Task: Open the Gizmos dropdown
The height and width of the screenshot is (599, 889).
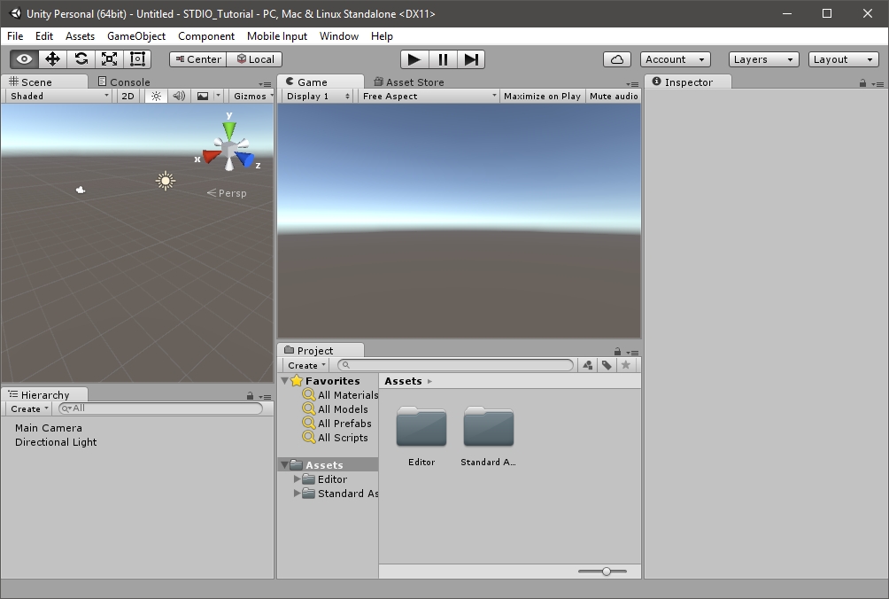Action: (253, 96)
